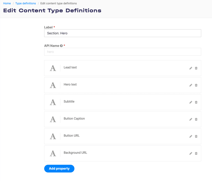Select the Subtitle property name
Screen dimensions: 212x181
pos(69,101)
